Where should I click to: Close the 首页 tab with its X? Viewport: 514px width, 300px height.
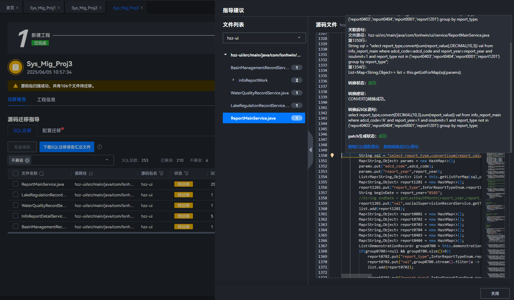pyautogui.click(x=17, y=8)
